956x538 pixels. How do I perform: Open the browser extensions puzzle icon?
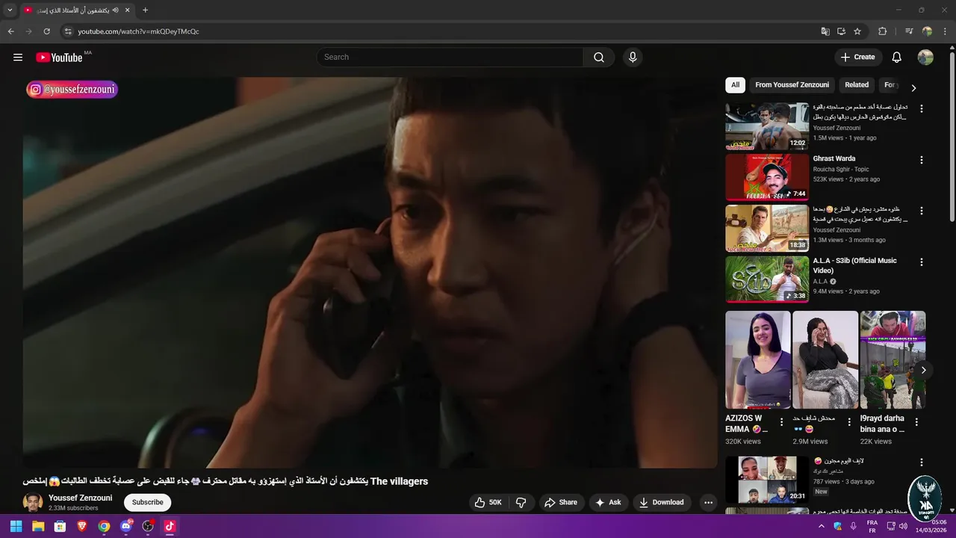(882, 31)
